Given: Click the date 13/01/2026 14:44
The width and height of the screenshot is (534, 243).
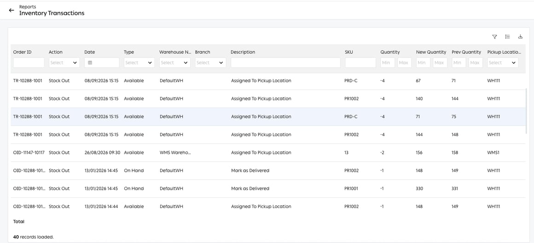Looking at the screenshot, I should [x=101, y=207].
